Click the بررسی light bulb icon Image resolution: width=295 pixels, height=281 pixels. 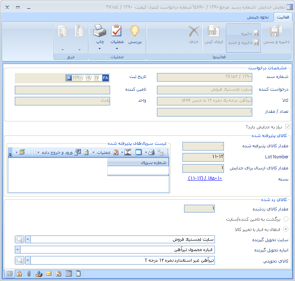coord(135,32)
